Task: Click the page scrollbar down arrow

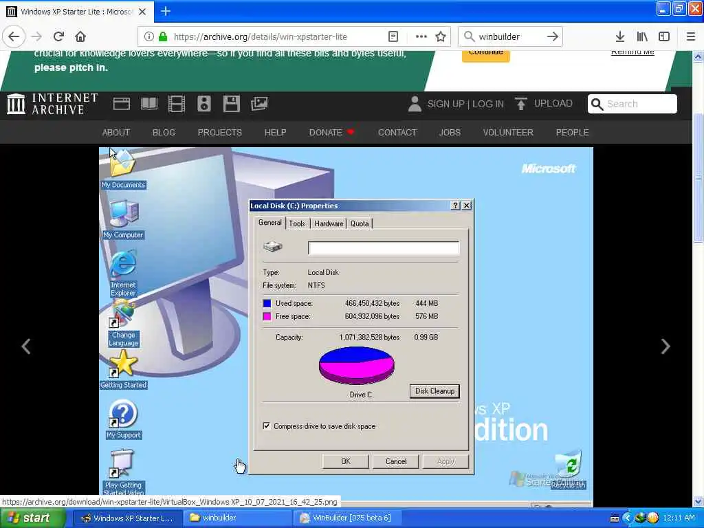Action: tap(698, 501)
